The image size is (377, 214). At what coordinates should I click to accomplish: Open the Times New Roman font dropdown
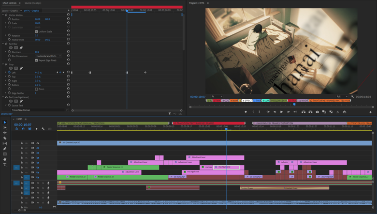[39, 110]
